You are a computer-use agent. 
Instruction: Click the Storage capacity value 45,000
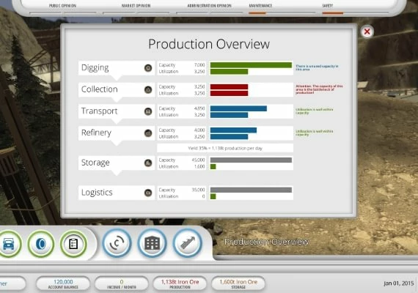pyautogui.click(x=198, y=160)
